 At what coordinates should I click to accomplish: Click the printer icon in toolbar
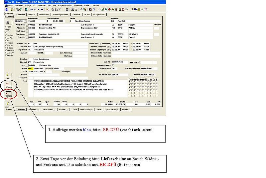coord(72,10)
